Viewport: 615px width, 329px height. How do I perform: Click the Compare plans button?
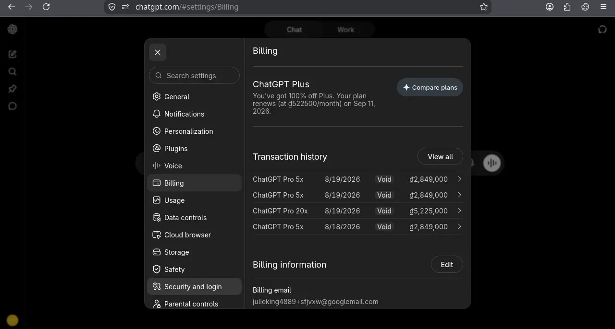pos(430,87)
